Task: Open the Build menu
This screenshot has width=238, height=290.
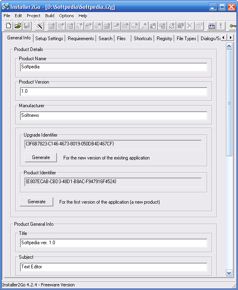Action: (x=50, y=16)
